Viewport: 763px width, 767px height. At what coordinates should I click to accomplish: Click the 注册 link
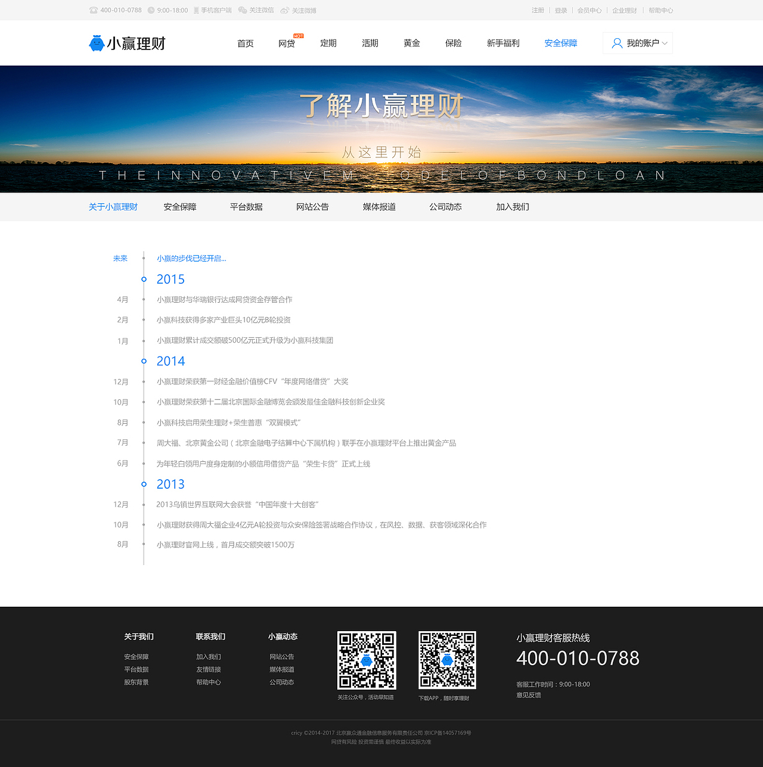[x=538, y=10]
